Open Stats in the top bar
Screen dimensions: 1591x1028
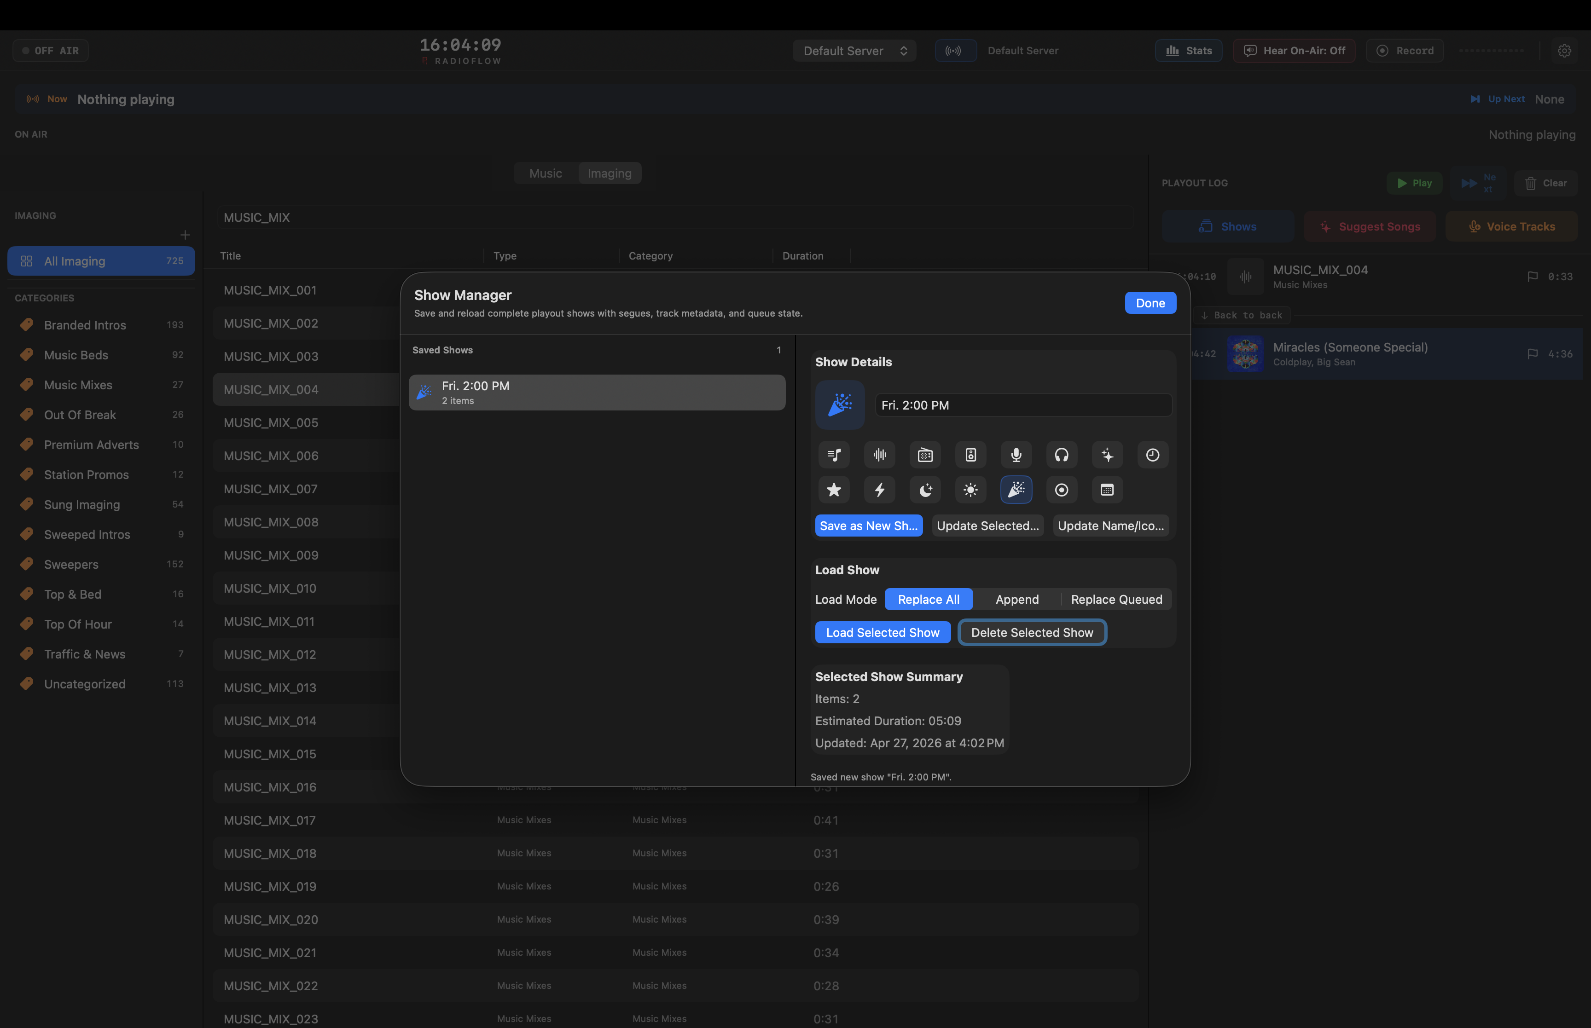pos(1188,51)
